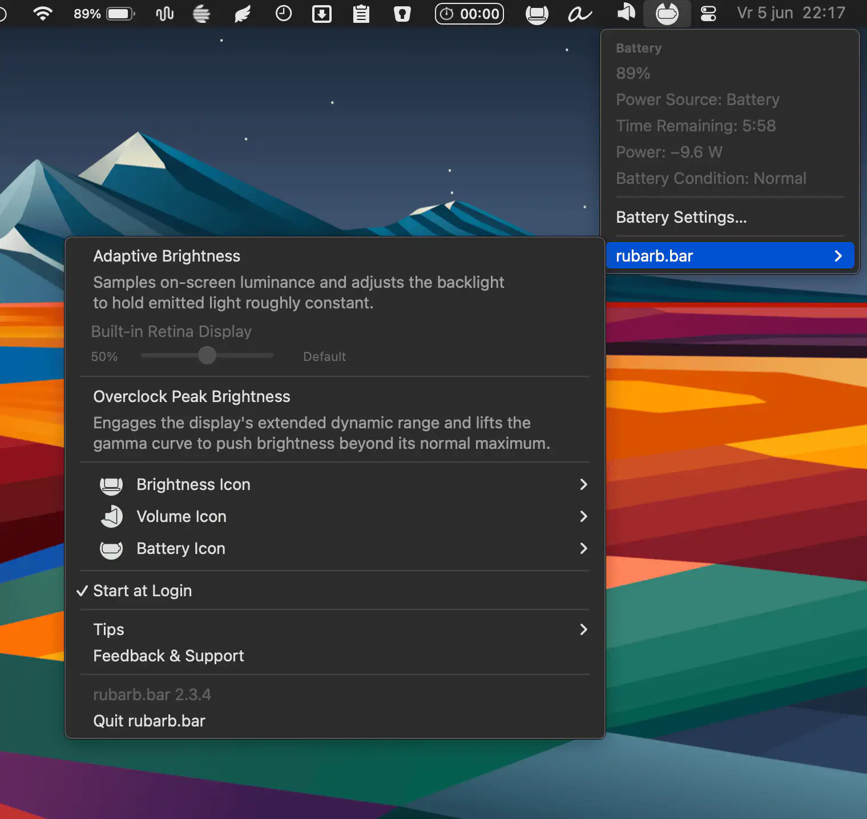
Task: Click the 00:00 timer in the menu bar
Action: coord(469,13)
